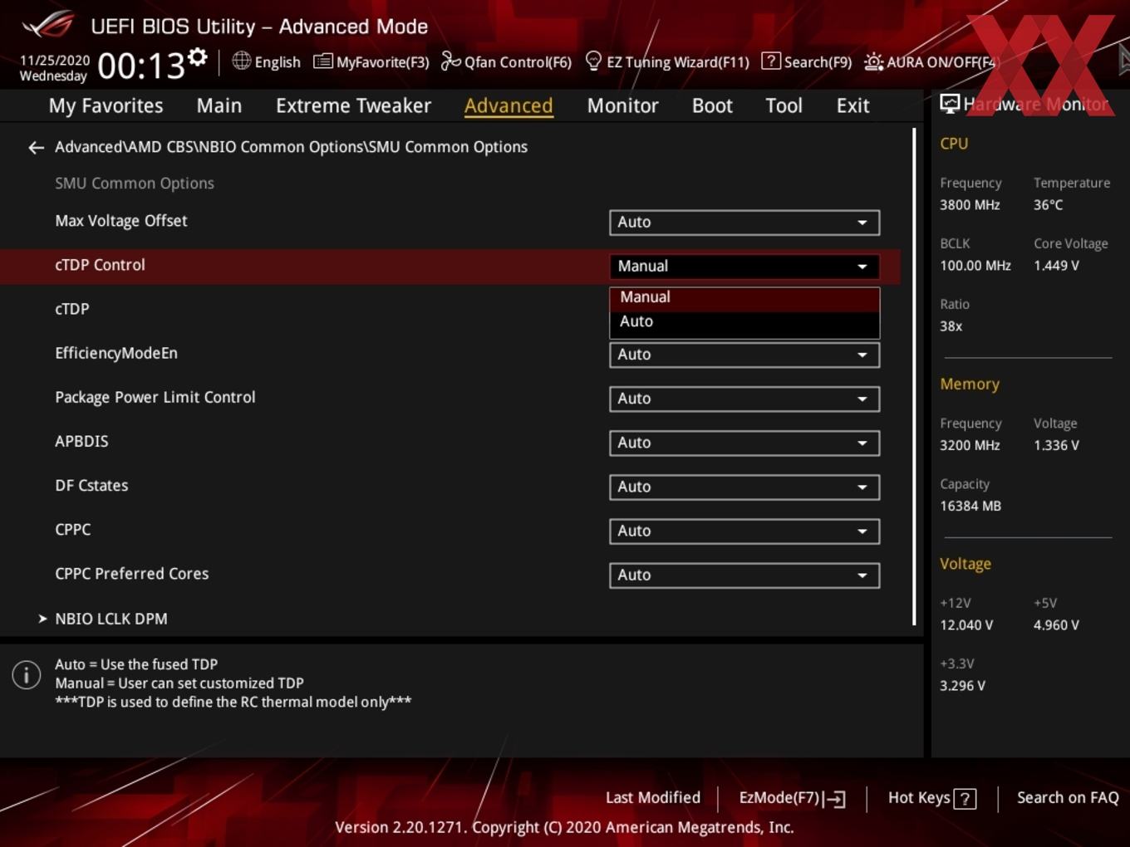
Task: Open Search(F9) label
Action: (818, 62)
